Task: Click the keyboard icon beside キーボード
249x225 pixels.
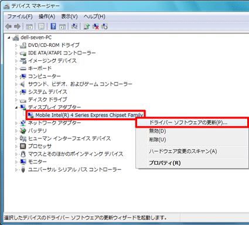Action: click(x=23, y=69)
